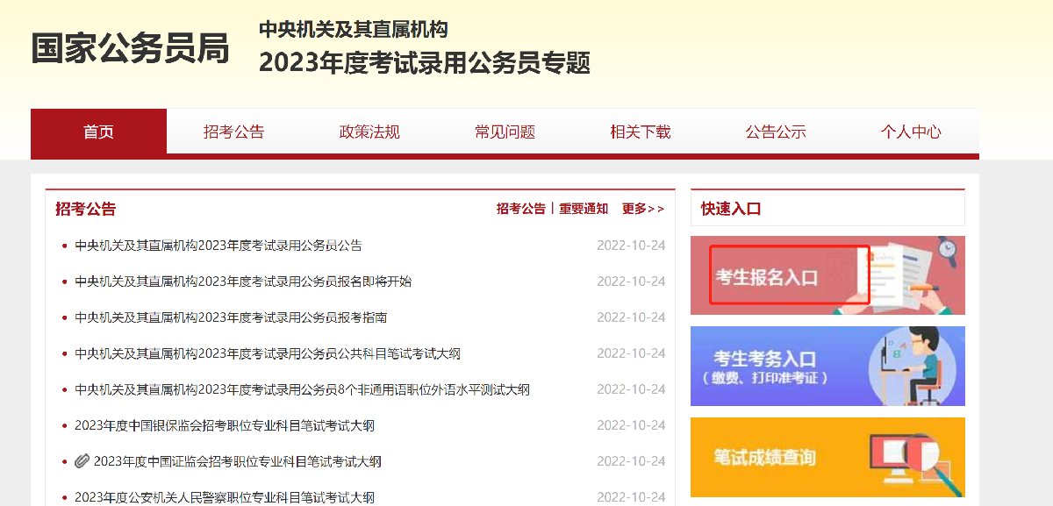This screenshot has width=1053, height=506.
Task: Click the 快速入口 section heading
Action: tap(731, 209)
